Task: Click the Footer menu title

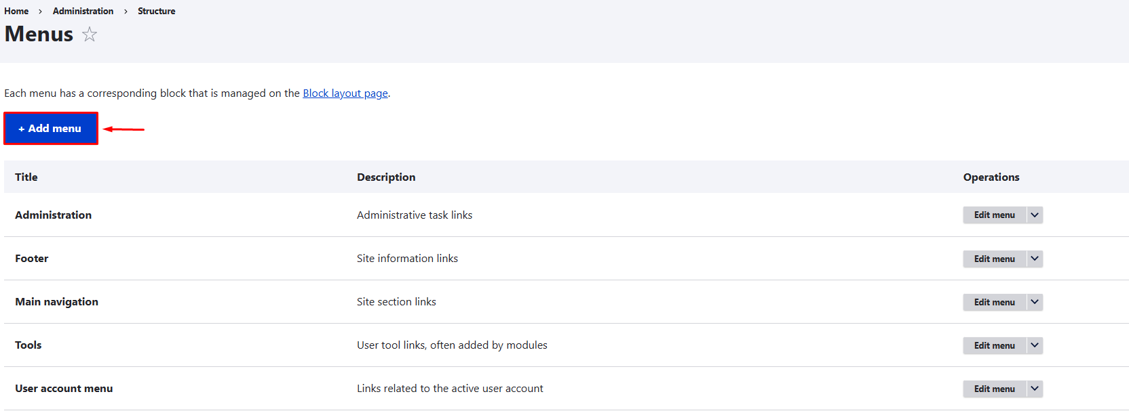Action: pos(32,258)
